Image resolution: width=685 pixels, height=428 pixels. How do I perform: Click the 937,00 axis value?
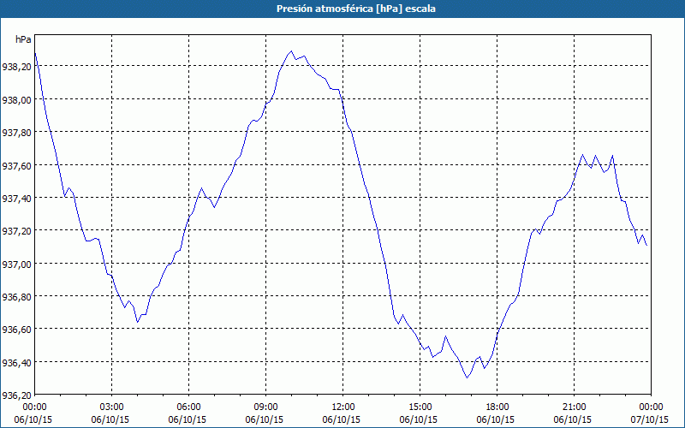coord(16,264)
